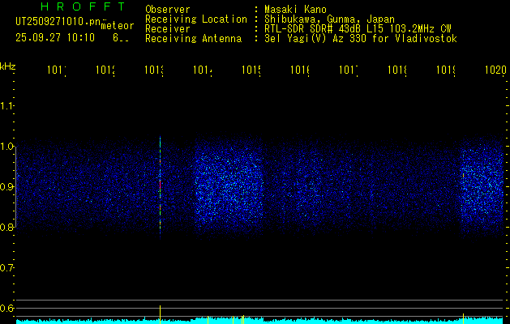Click the HROFFT title text
The width and height of the screenshot is (510, 324).
pos(83,6)
